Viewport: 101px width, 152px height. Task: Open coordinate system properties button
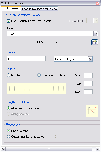click(x=95, y=42)
